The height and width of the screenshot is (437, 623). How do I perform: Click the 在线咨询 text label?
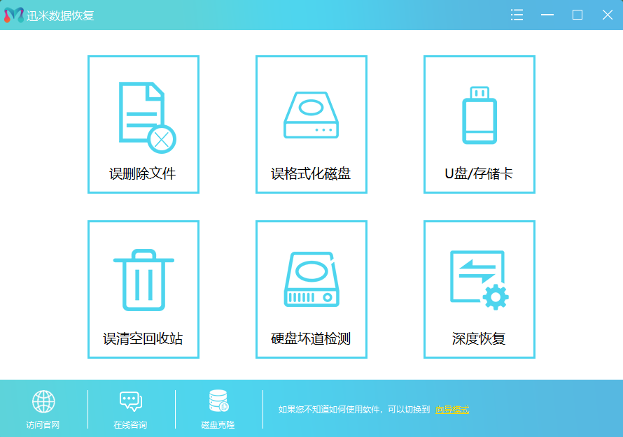coord(130,423)
